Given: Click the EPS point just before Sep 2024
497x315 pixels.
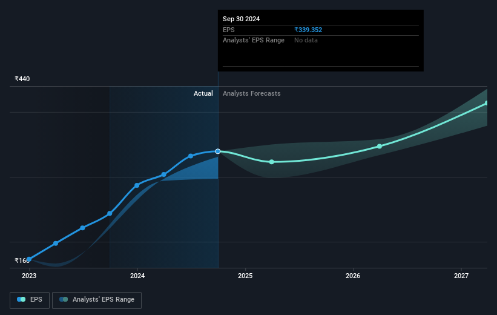Looking at the screenshot, I should click(x=191, y=156).
